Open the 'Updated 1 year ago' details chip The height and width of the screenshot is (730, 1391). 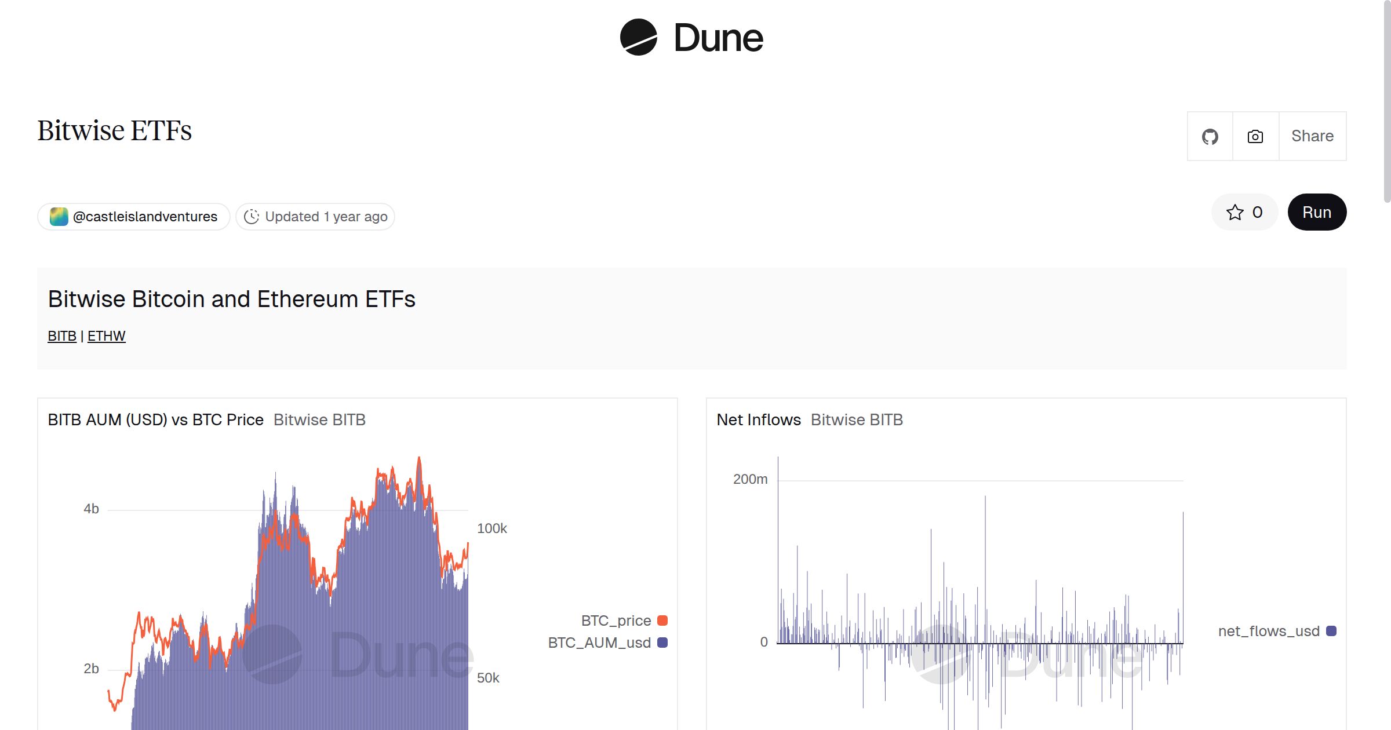pos(315,216)
